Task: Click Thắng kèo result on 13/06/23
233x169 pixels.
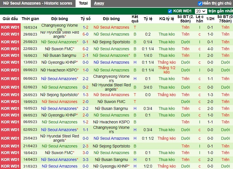Action: click(167, 62)
